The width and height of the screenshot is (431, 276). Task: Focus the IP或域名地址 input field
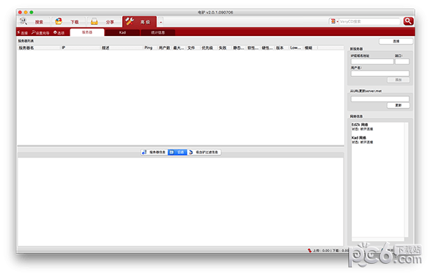(x=372, y=62)
